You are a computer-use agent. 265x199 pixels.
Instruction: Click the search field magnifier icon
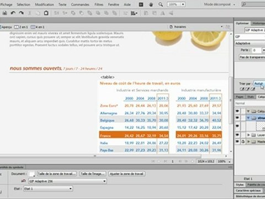click(x=244, y=4)
